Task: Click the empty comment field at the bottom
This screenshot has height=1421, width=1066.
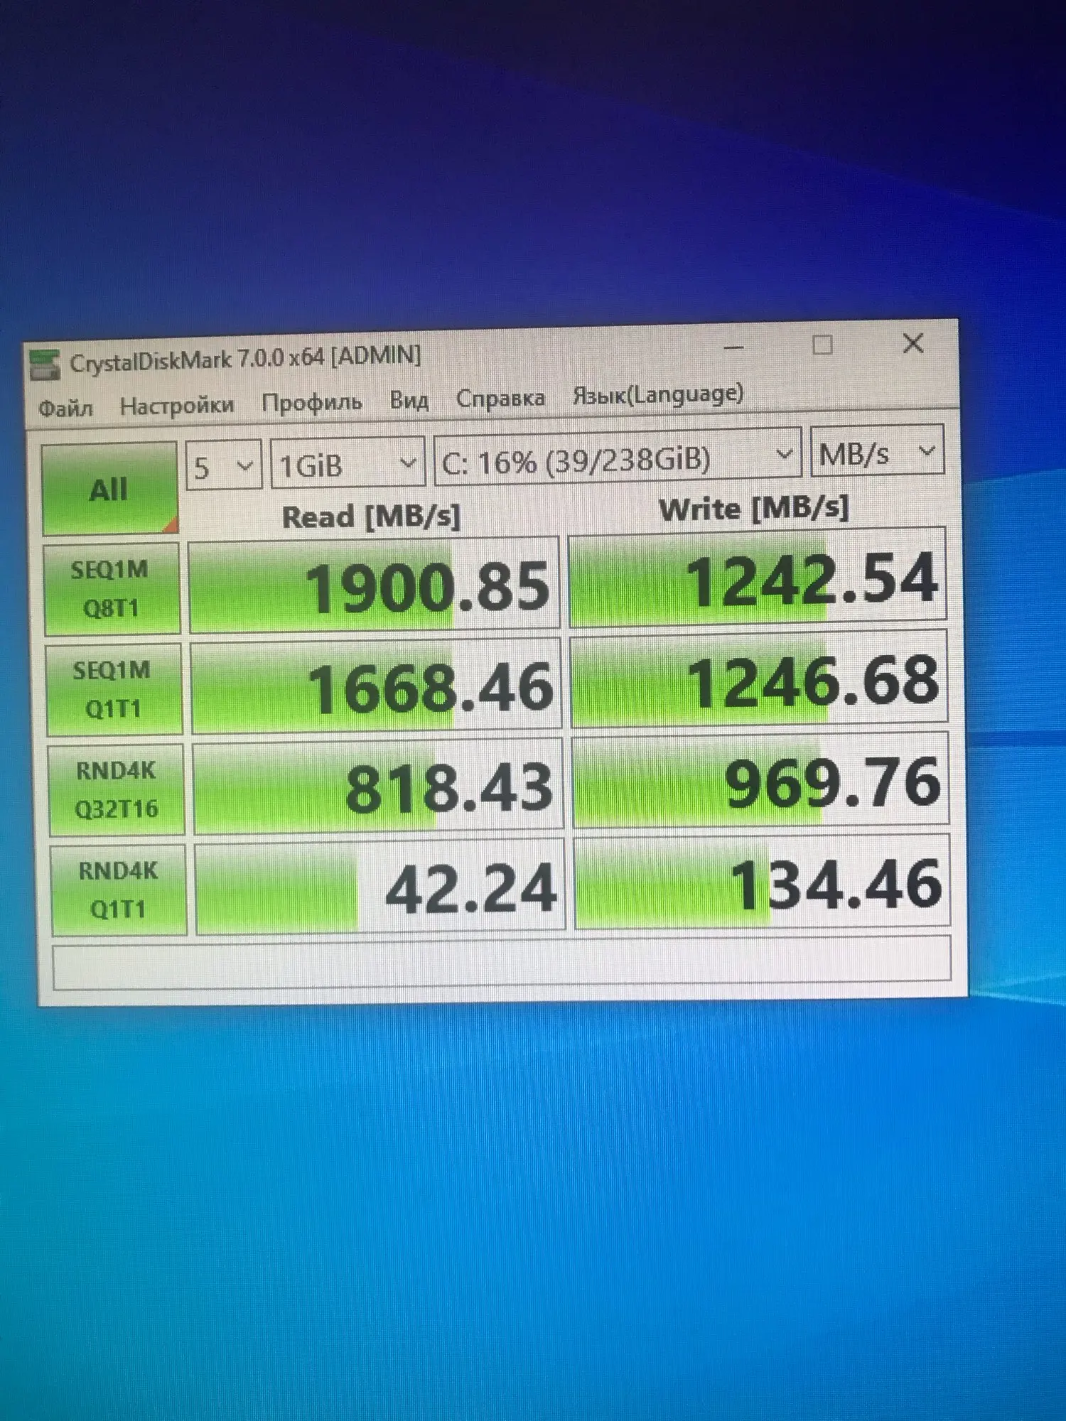Action: [x=502, y=963]
